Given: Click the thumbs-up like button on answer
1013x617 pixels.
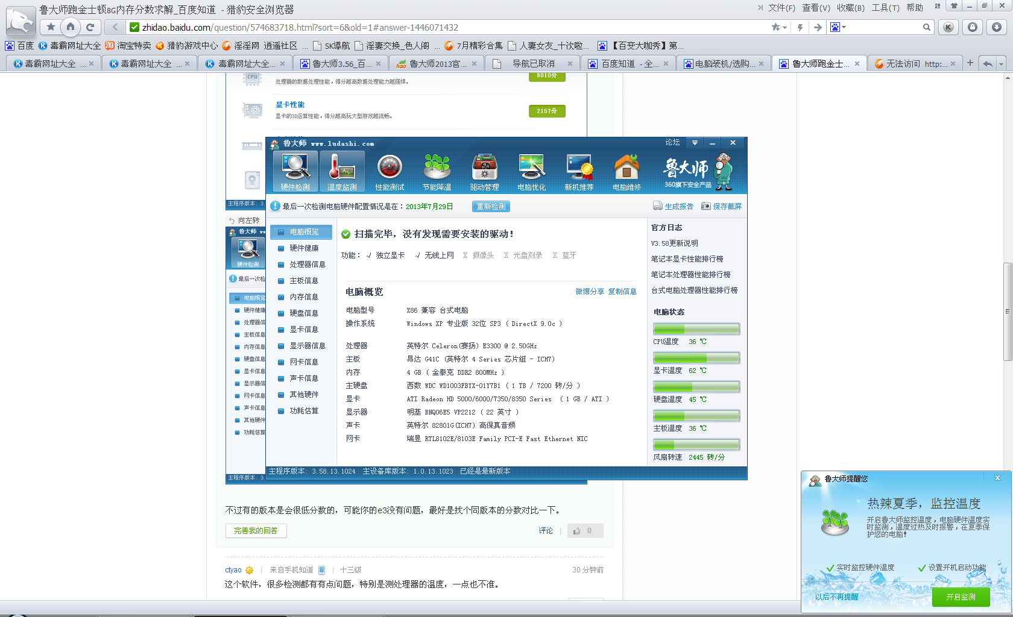Looking at the screenshot, I should (x=585, y=531).
